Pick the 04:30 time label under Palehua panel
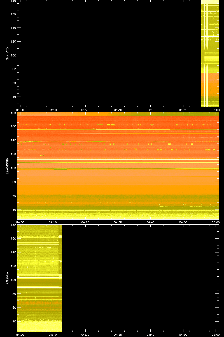224x337 pixels. 118,334
